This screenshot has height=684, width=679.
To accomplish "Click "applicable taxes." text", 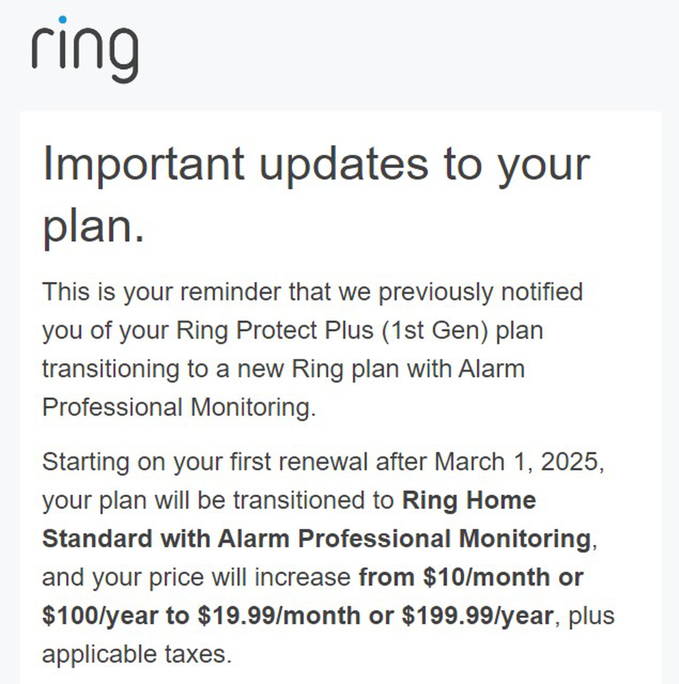I will coord(137,654).
